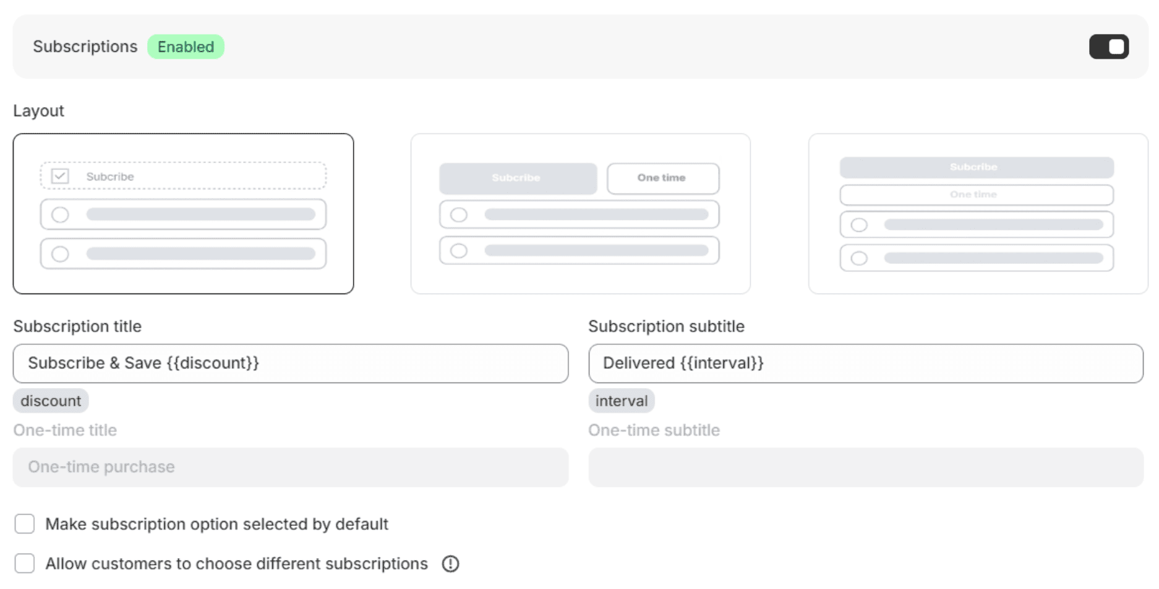Choose the side-by-side Subscribe/One time layout
This screenshot has width=1159, height=589.
(x=580, y=214)
